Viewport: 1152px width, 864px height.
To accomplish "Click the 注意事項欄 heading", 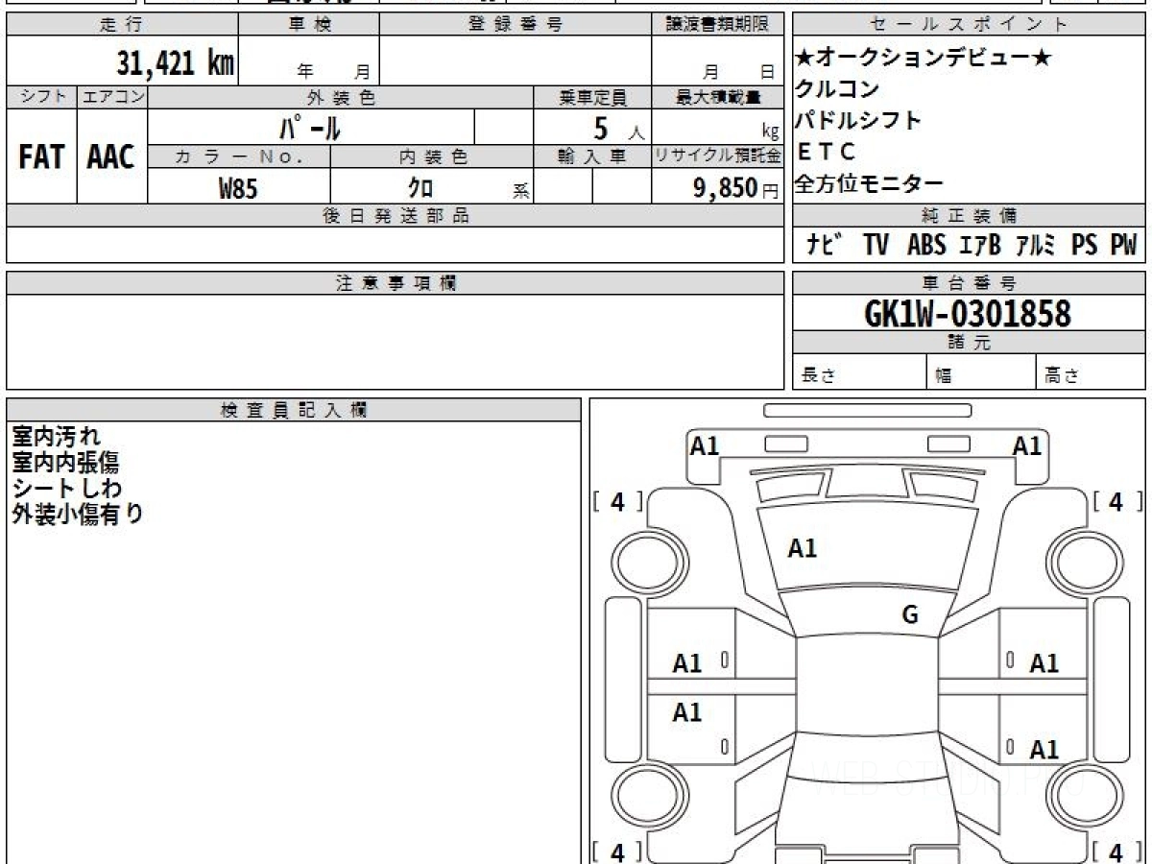I will [x=396, y=283].
